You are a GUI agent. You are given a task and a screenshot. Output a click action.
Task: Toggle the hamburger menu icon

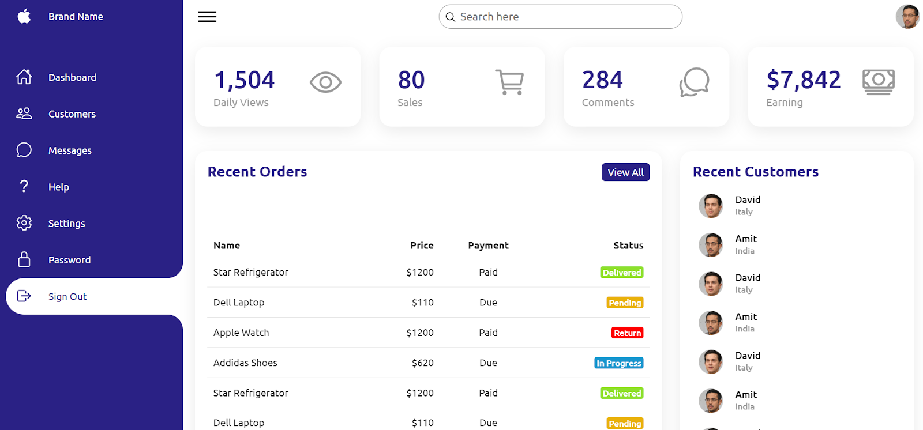pyautogui.click(x=207, y=17)
